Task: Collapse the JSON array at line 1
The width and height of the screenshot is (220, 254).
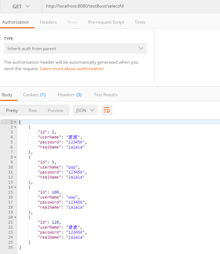Action: pos(15,122)
